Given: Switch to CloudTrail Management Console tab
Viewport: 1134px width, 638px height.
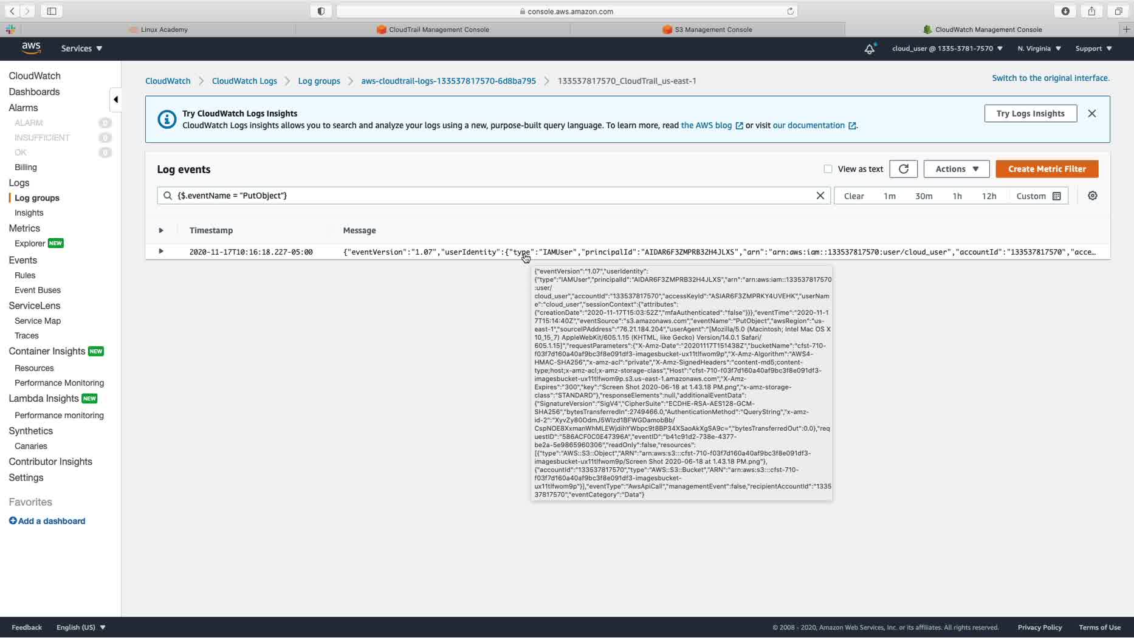Looking at the screenshot, I should [x=433, y=29].
